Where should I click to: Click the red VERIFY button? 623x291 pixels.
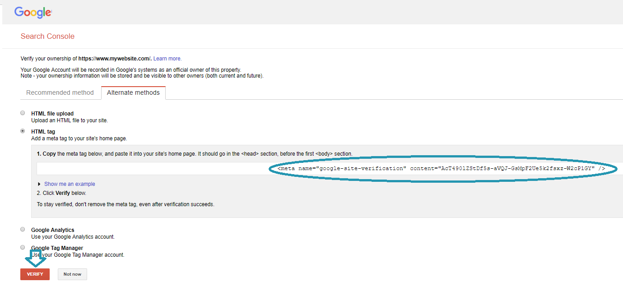coord(35,274)
